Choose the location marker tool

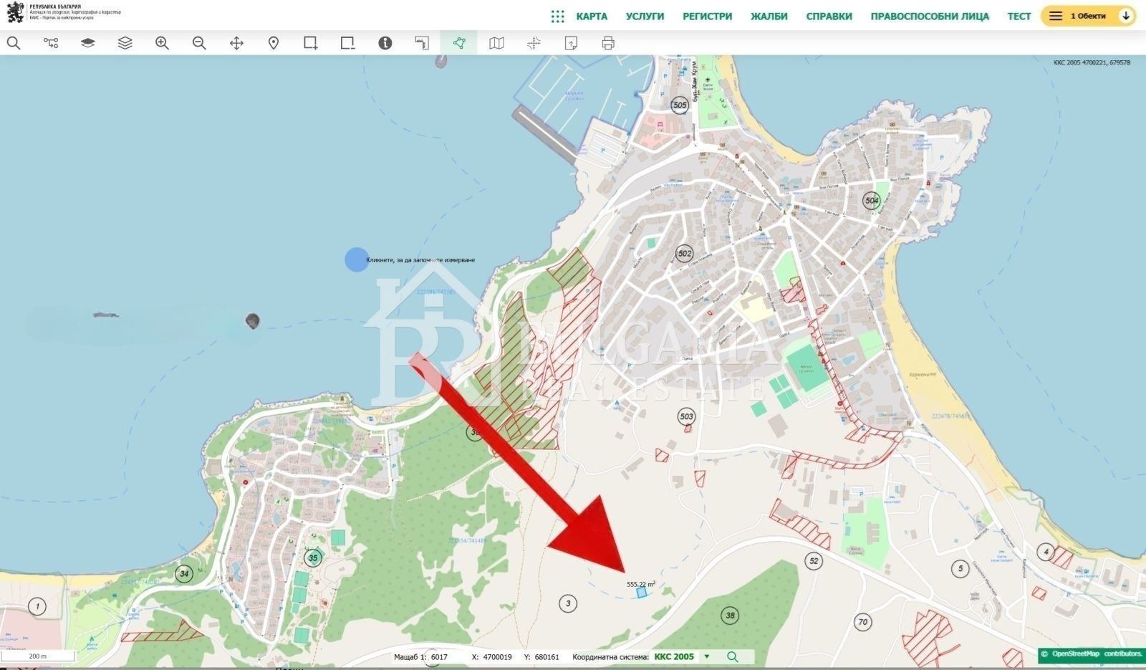(x=274, y=43)
